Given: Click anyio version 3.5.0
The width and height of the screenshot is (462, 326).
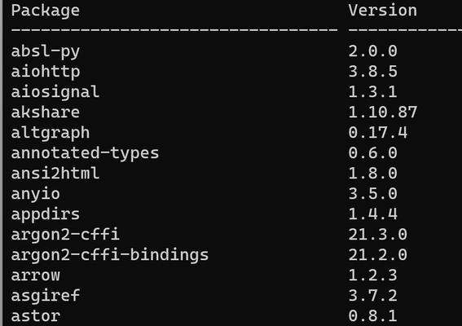Looking at the screenshot, I should [x=372, y=194].
